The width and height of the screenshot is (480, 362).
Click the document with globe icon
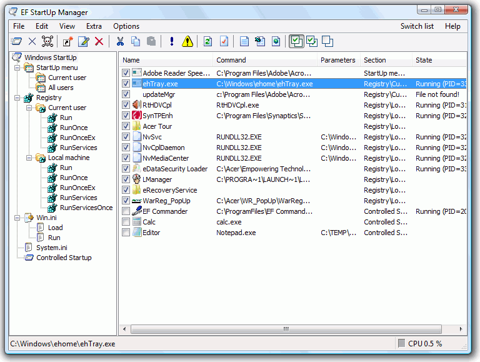(x=276, y=41)
